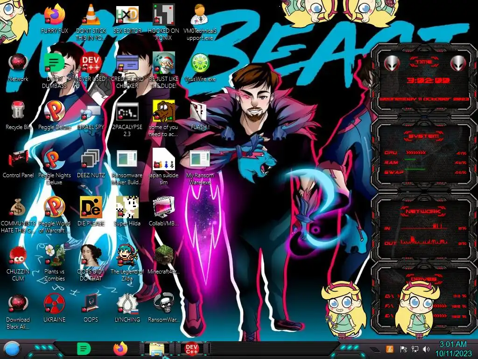The image size is (478, 359).
Task: Open the HOOKED ON XONIX shortcut
Action: (164, 15)
